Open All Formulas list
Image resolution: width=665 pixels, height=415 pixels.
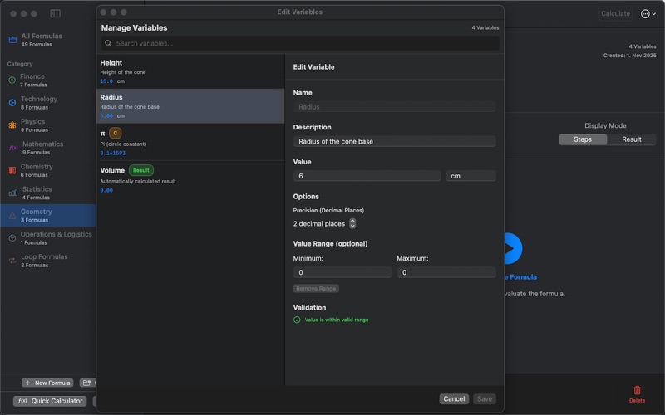(48, 40)
